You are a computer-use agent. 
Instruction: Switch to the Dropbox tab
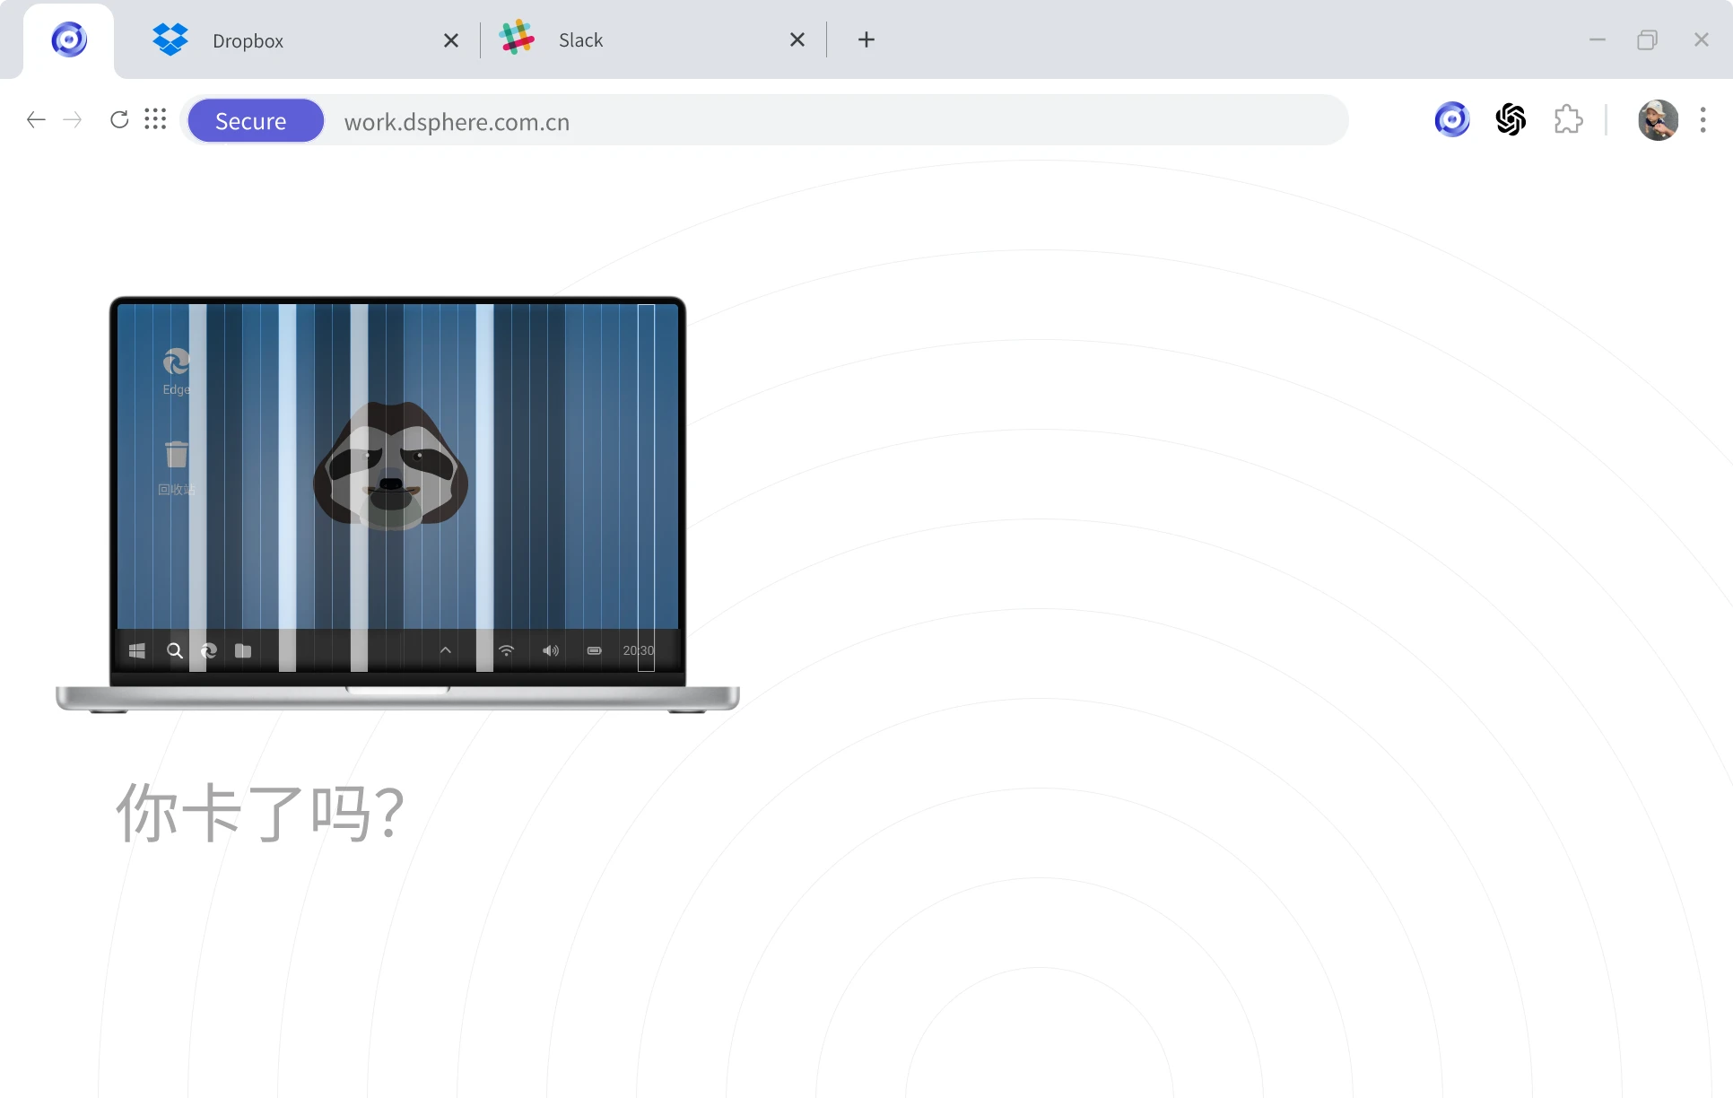248,40
